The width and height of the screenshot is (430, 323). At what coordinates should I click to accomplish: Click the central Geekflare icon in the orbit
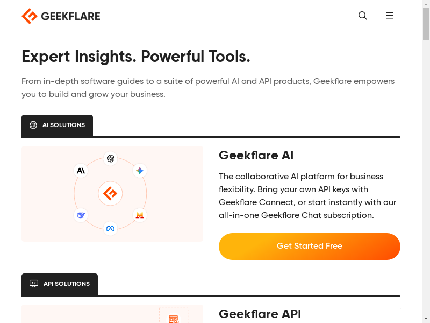(x=110, y=193)
